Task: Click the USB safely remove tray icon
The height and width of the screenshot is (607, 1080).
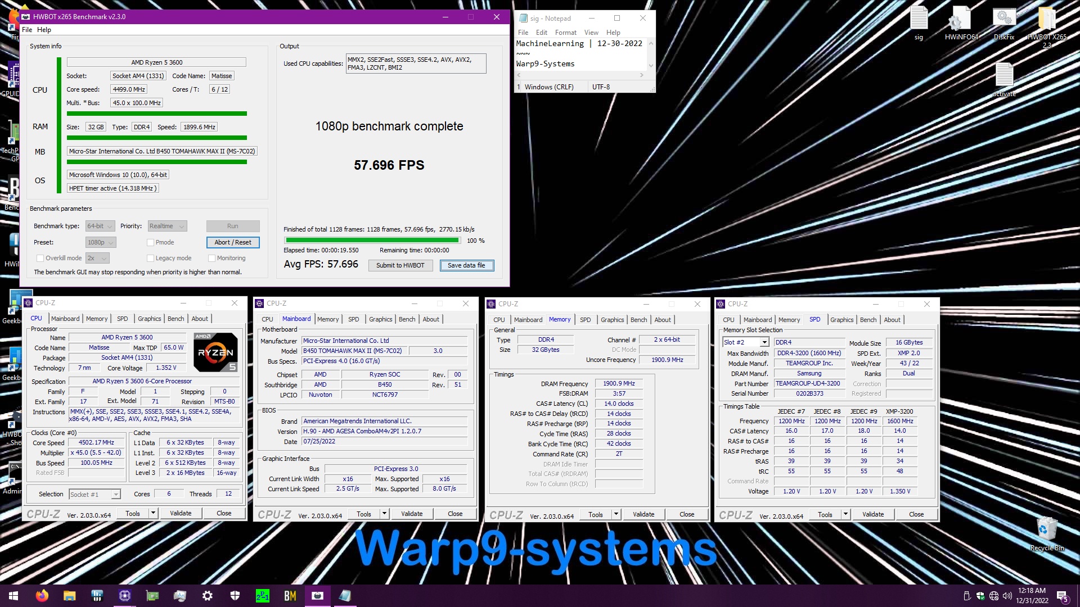Action: (x=967, y=596)
